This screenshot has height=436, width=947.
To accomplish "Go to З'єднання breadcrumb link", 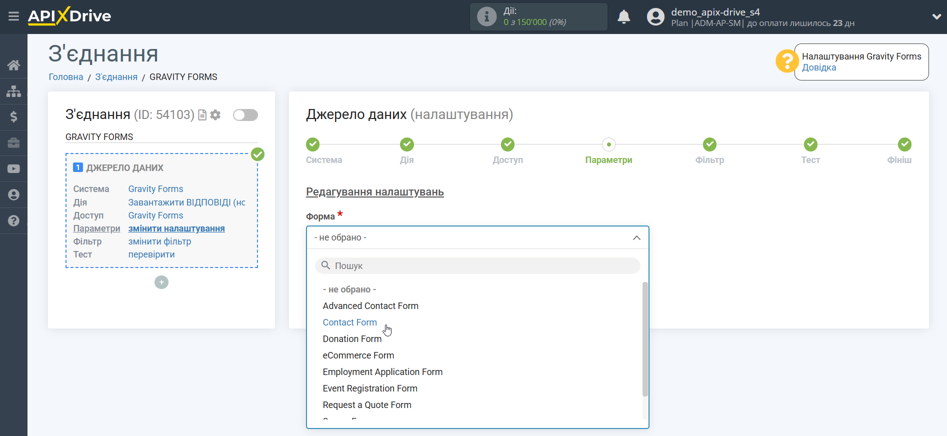I will (x=116, y=77).
